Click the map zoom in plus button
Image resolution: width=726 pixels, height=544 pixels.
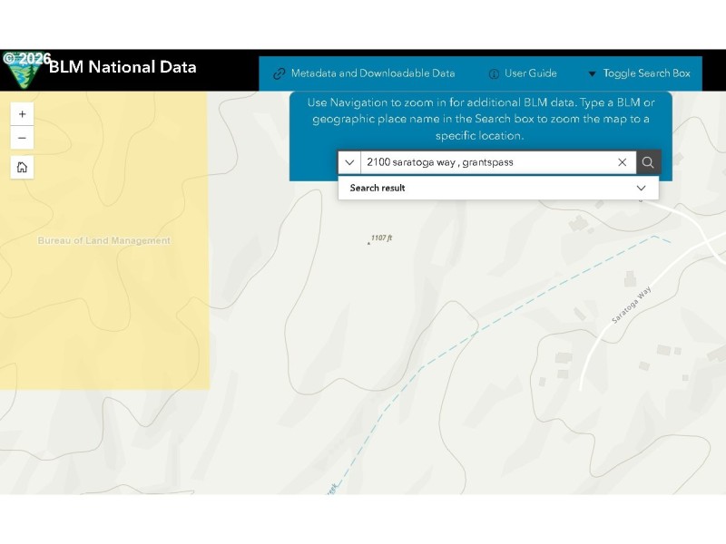22,114
